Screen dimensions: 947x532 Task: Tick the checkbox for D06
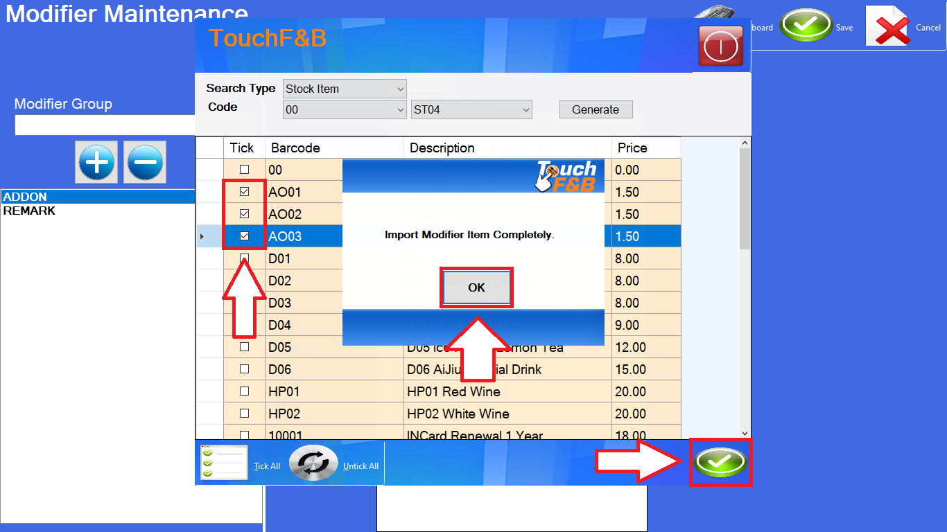tap(244, 369)
